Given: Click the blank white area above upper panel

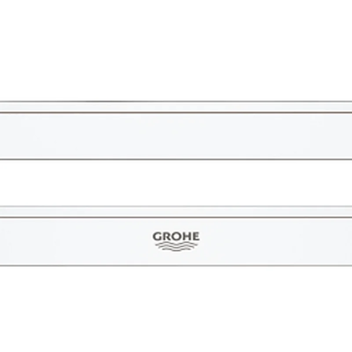Looking at the screenshot, I should [x=176, y=48].
